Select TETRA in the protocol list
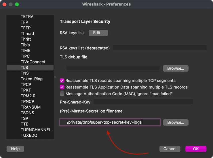 point(30,17)
